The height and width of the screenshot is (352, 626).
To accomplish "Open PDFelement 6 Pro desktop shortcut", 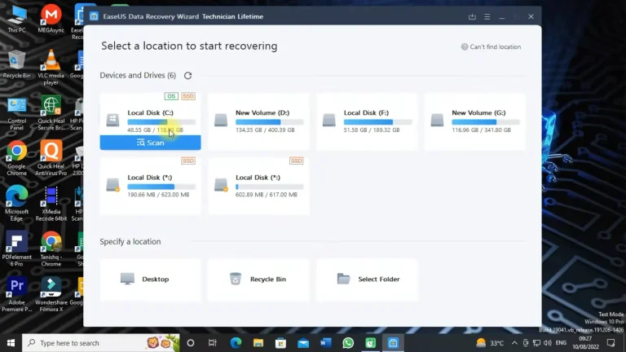I will 17,249.
